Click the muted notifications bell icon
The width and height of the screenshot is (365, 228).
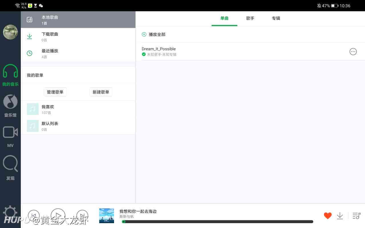[x=319, y=6]
